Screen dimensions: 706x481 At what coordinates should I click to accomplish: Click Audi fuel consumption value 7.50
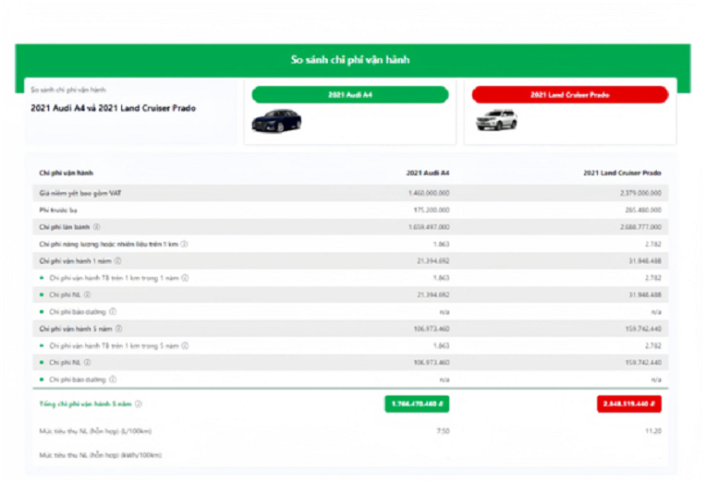click(x=443, y=431)
